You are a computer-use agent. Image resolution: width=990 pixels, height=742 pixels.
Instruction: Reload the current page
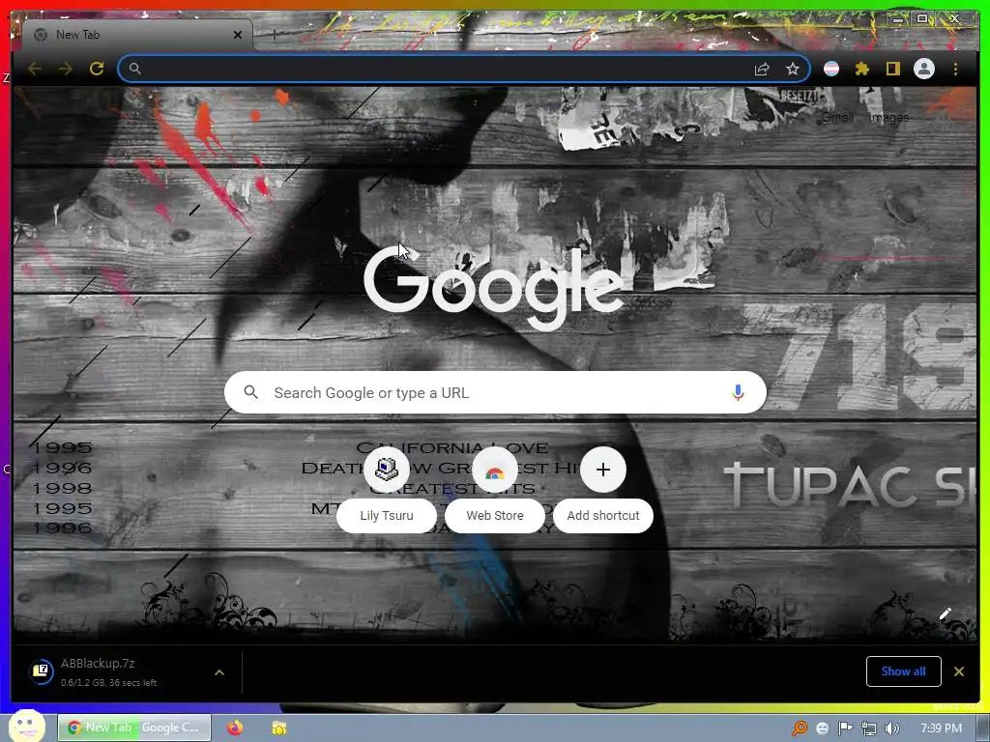(x=97, y=69)
